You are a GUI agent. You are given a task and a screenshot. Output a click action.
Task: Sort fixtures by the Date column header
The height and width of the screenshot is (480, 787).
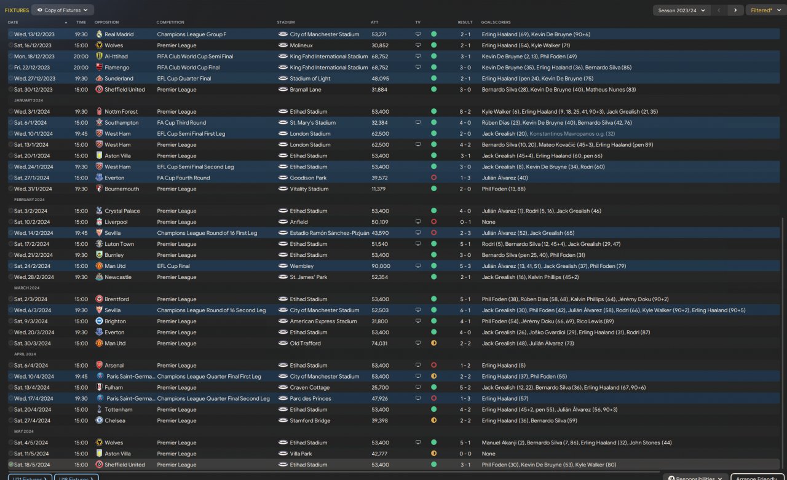pos(13,23)
